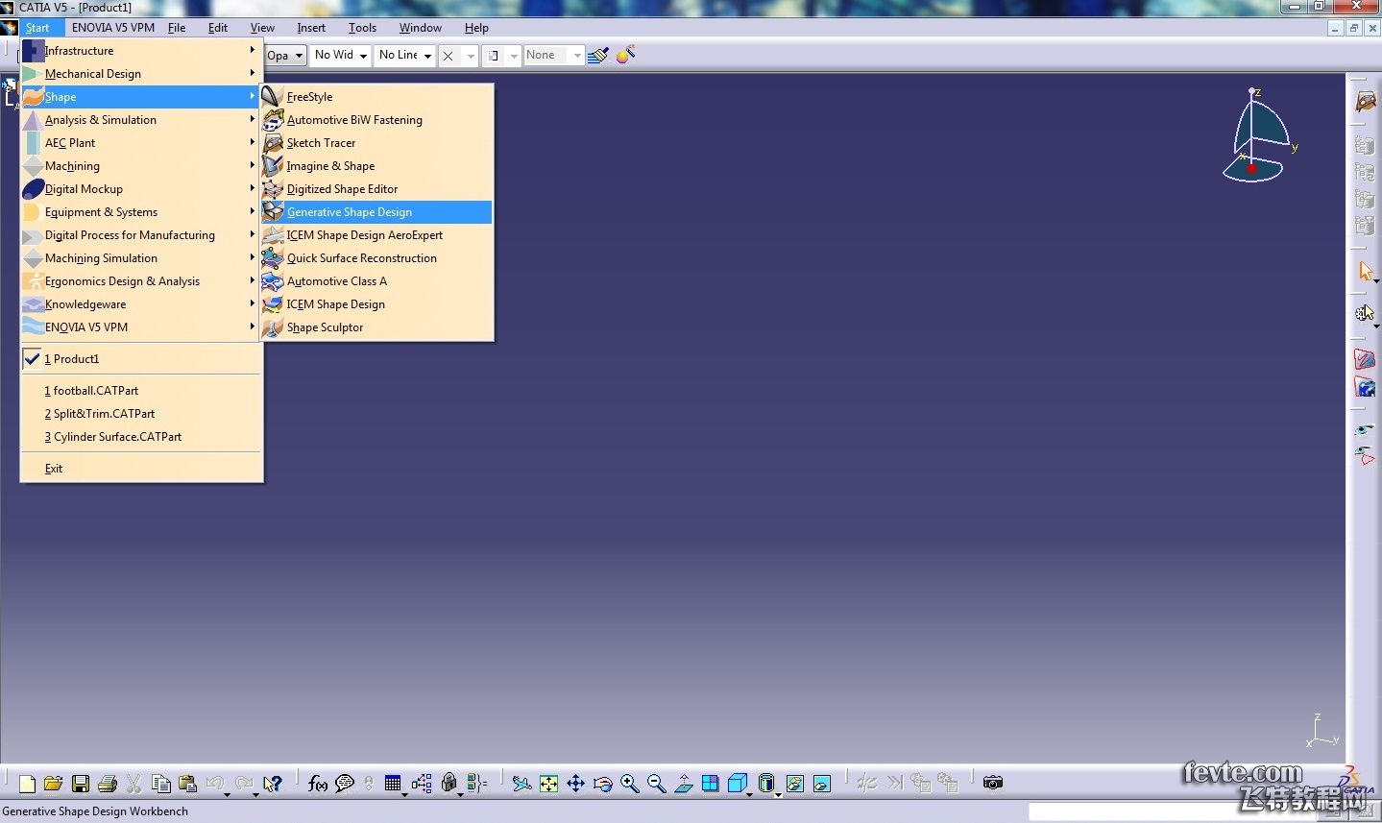The image size is (1382, 823).
Task: Open the Formula f(x) tool
Action: 318,784
